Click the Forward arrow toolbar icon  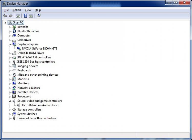click(10, 16)
